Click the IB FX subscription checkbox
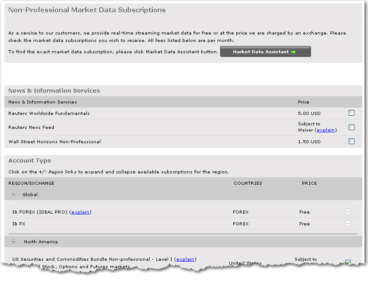This screenshot has height=297, width=368. 348,224
